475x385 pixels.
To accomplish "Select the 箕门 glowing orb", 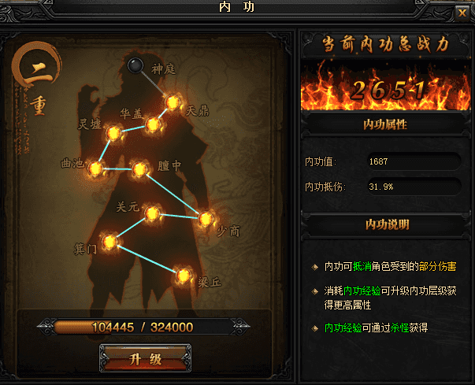I will [109, 242].
